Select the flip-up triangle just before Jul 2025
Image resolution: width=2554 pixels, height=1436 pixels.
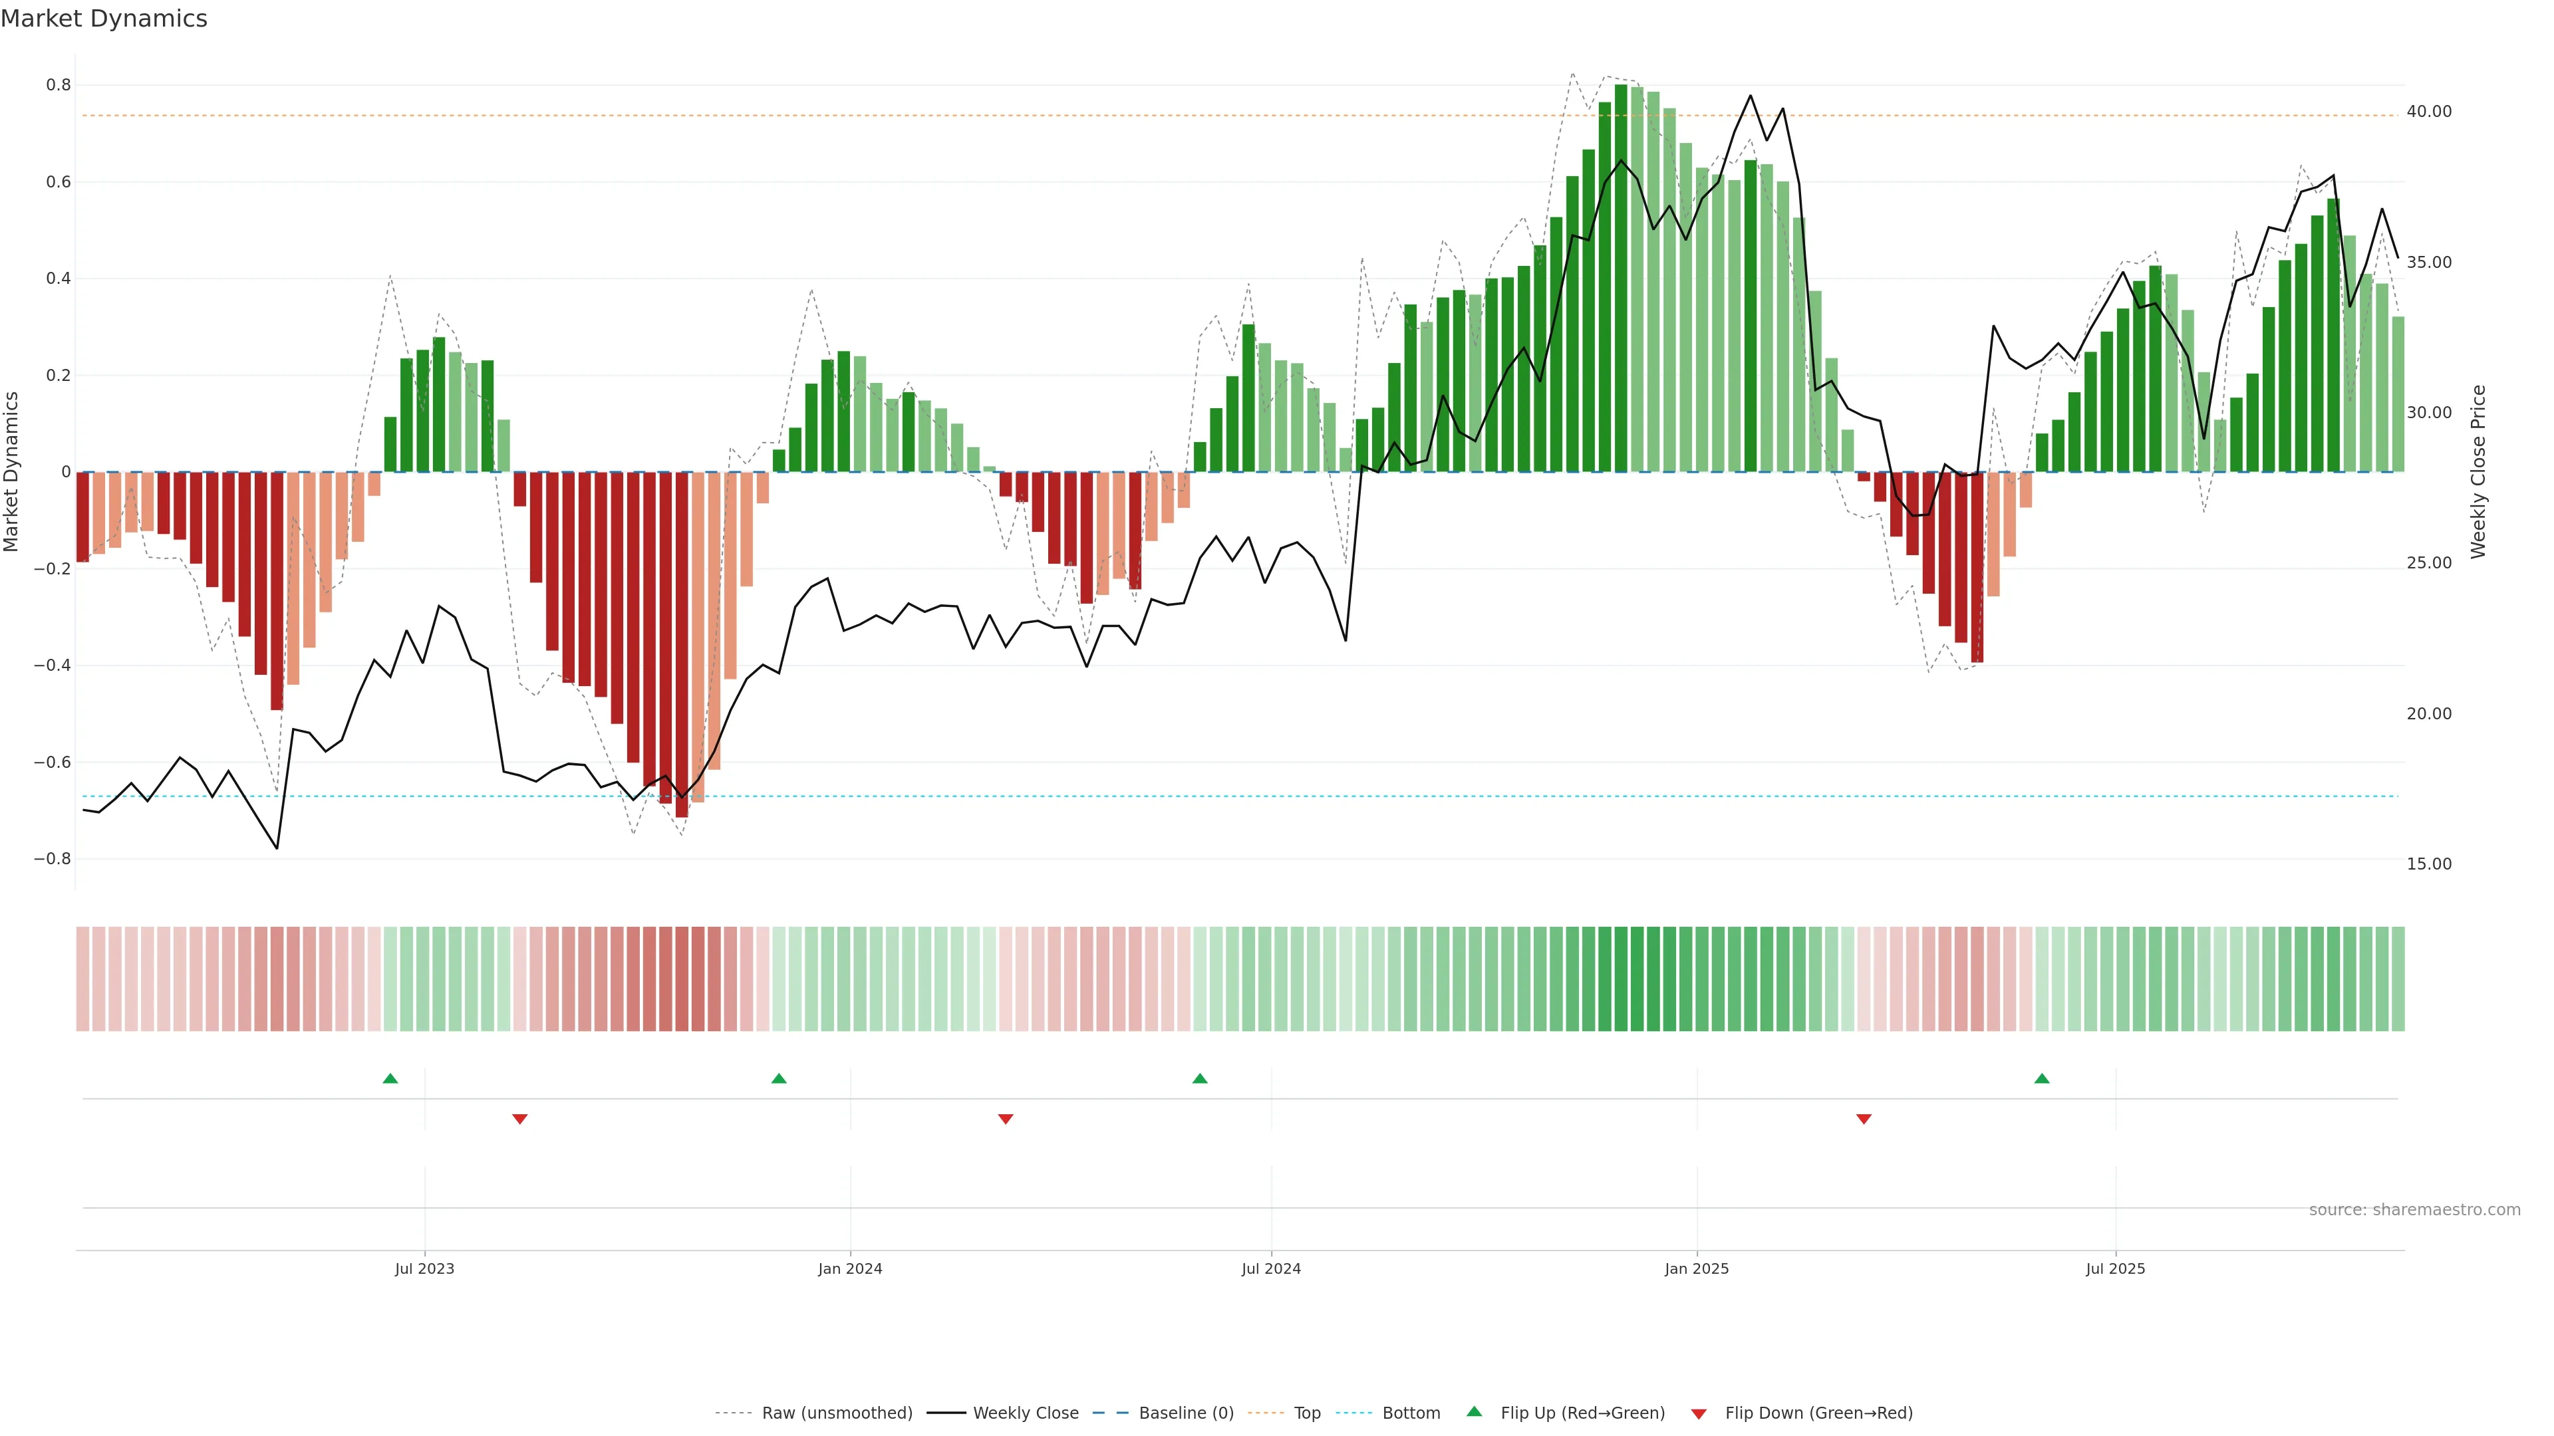(2041, 1078)
